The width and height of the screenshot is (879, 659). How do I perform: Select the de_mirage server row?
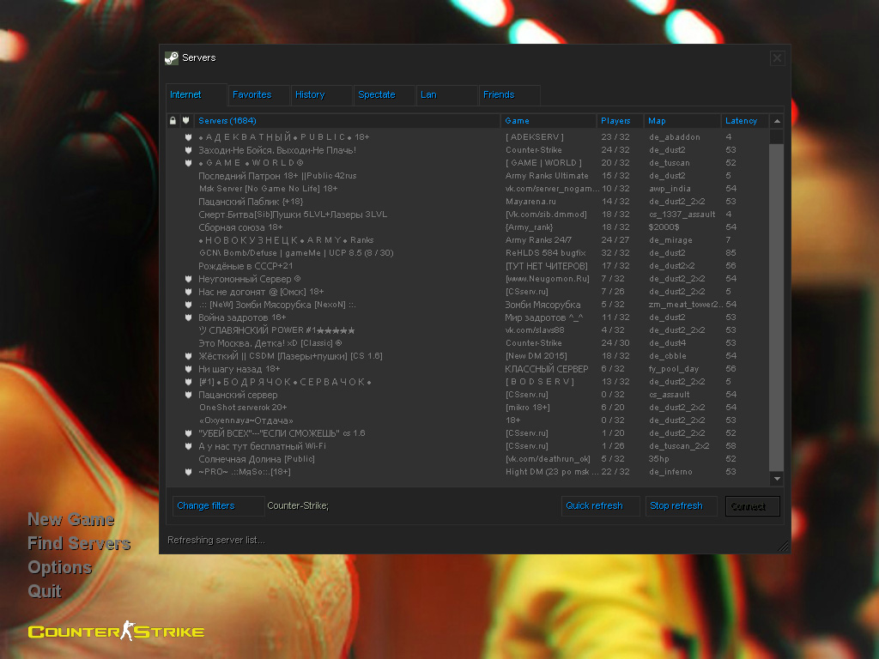click(468, 240)
